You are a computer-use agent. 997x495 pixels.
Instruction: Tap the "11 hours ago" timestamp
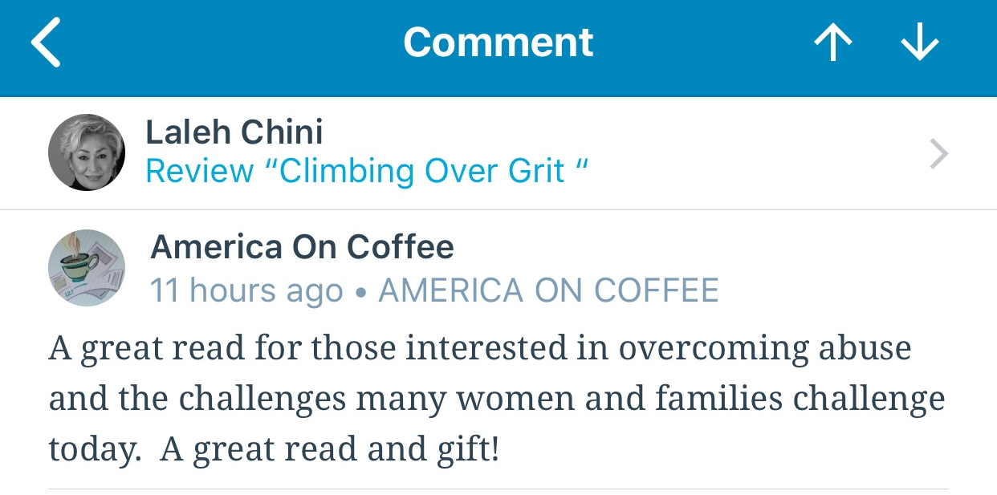[246, 290]
